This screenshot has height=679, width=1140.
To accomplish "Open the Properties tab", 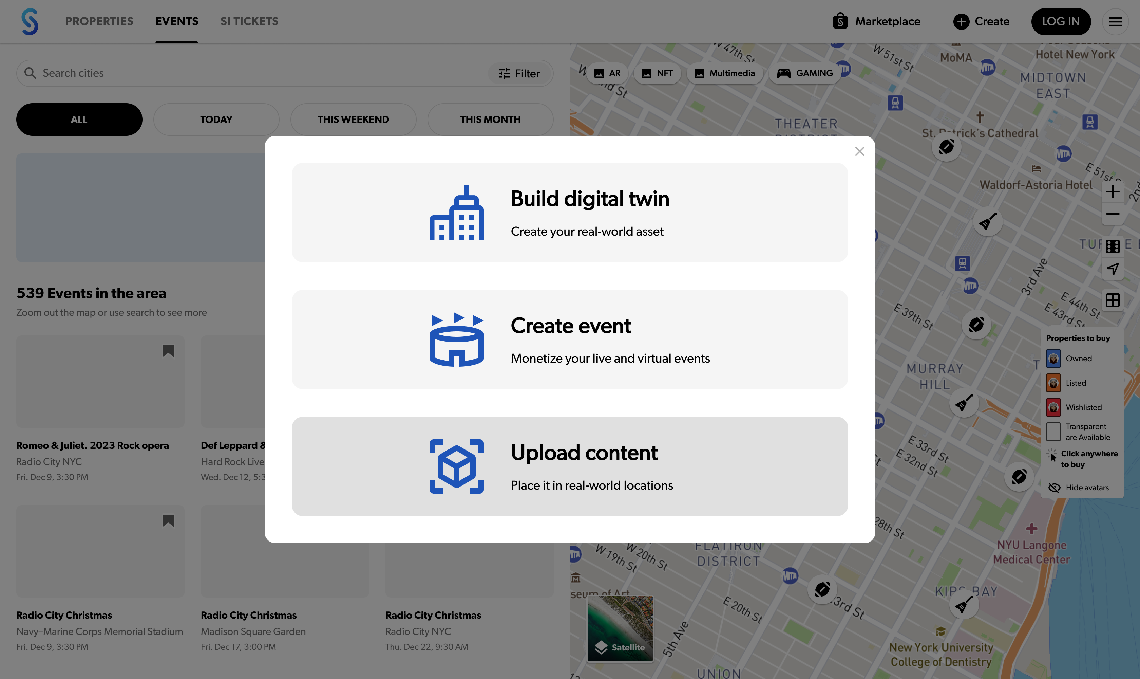I will click(99, 21).
